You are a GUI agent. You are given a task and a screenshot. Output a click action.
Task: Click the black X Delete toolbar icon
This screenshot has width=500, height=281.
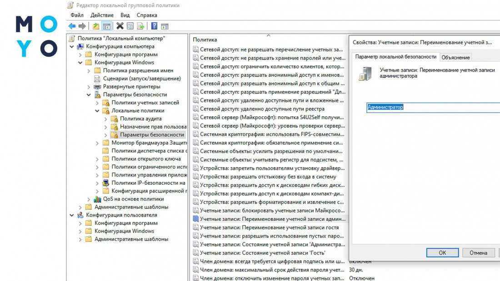point(120,26)
